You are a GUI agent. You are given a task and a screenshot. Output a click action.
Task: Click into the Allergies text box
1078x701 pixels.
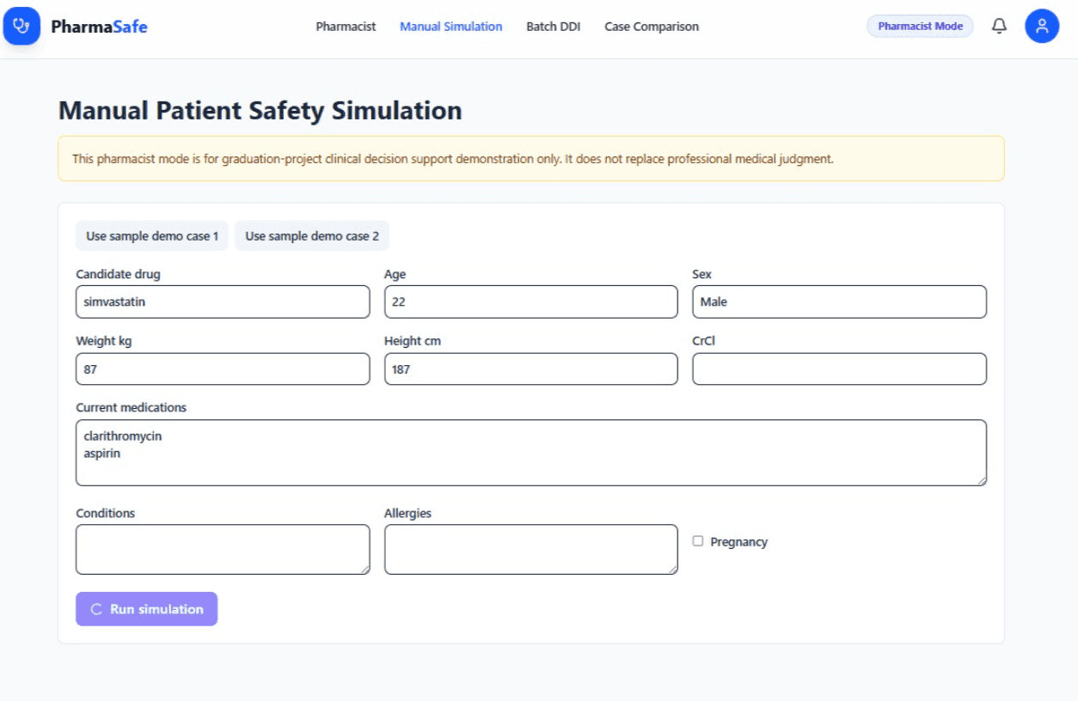tap(531, 550)
